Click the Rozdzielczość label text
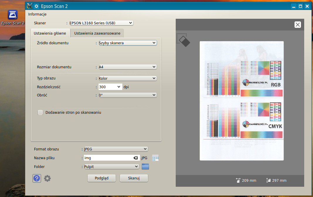 coord(49,87)
